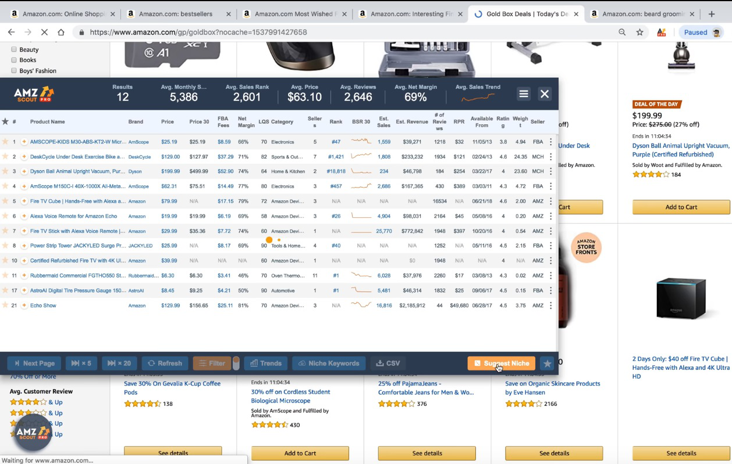Click the Paused profile button
The height and width of the screenshot is (464, 732).
coord(702,33)
